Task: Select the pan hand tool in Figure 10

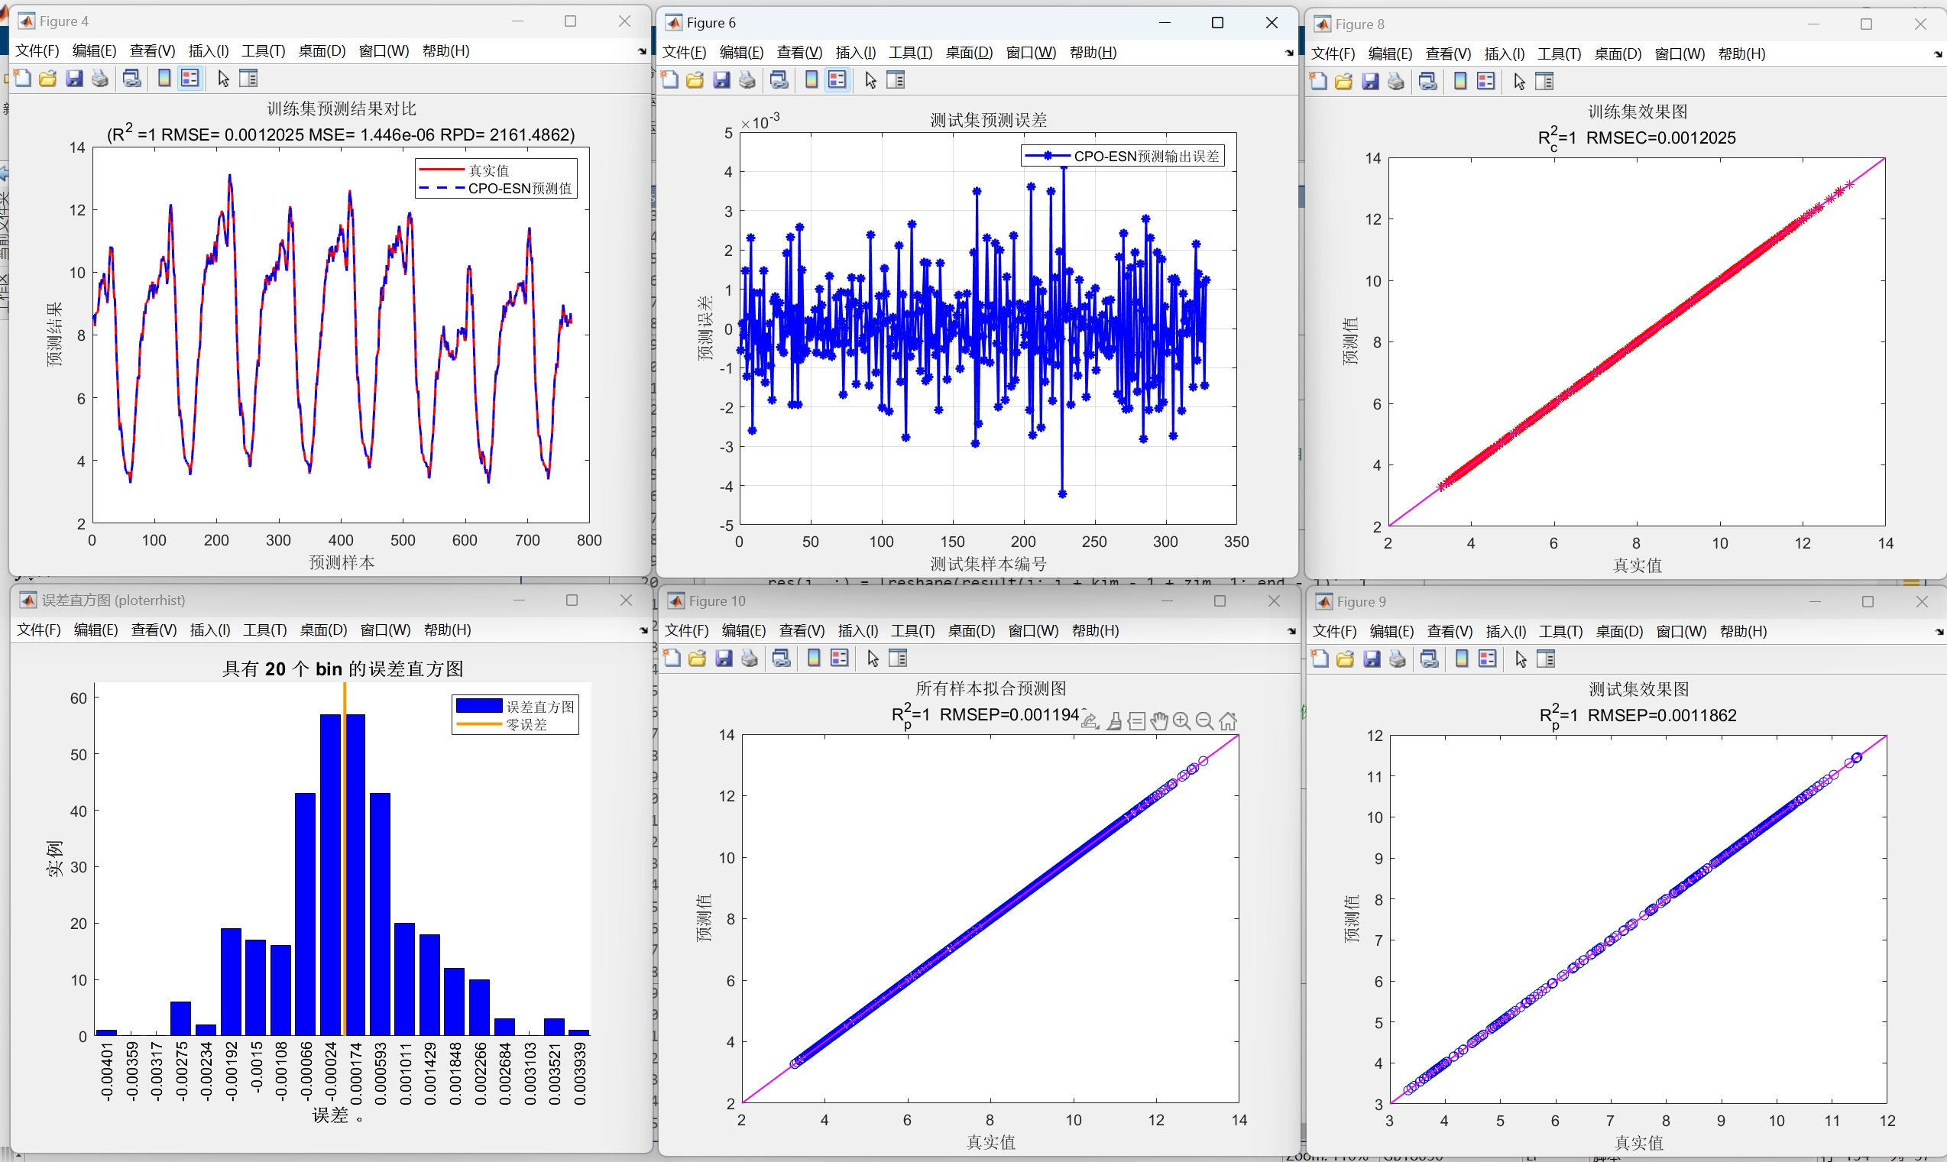Action: (1159, 721)
